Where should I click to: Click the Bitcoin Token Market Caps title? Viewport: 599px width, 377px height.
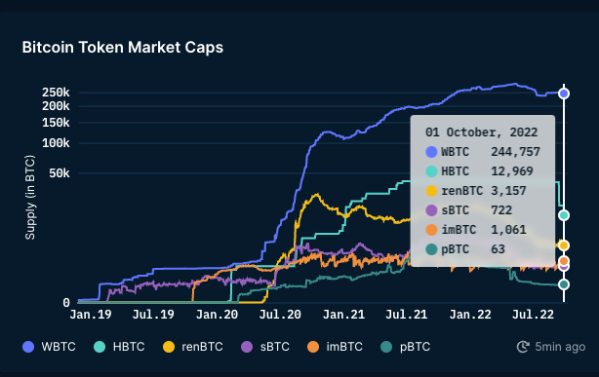[123, 48]
